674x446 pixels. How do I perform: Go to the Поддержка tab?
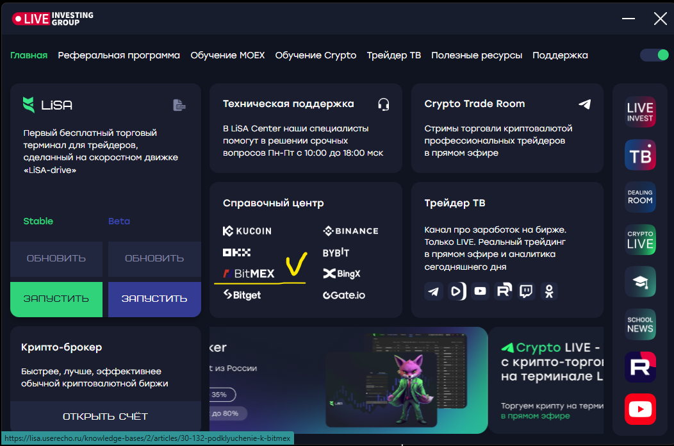click(560, 56)
